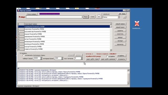Click the # column header

coord(21,24)
